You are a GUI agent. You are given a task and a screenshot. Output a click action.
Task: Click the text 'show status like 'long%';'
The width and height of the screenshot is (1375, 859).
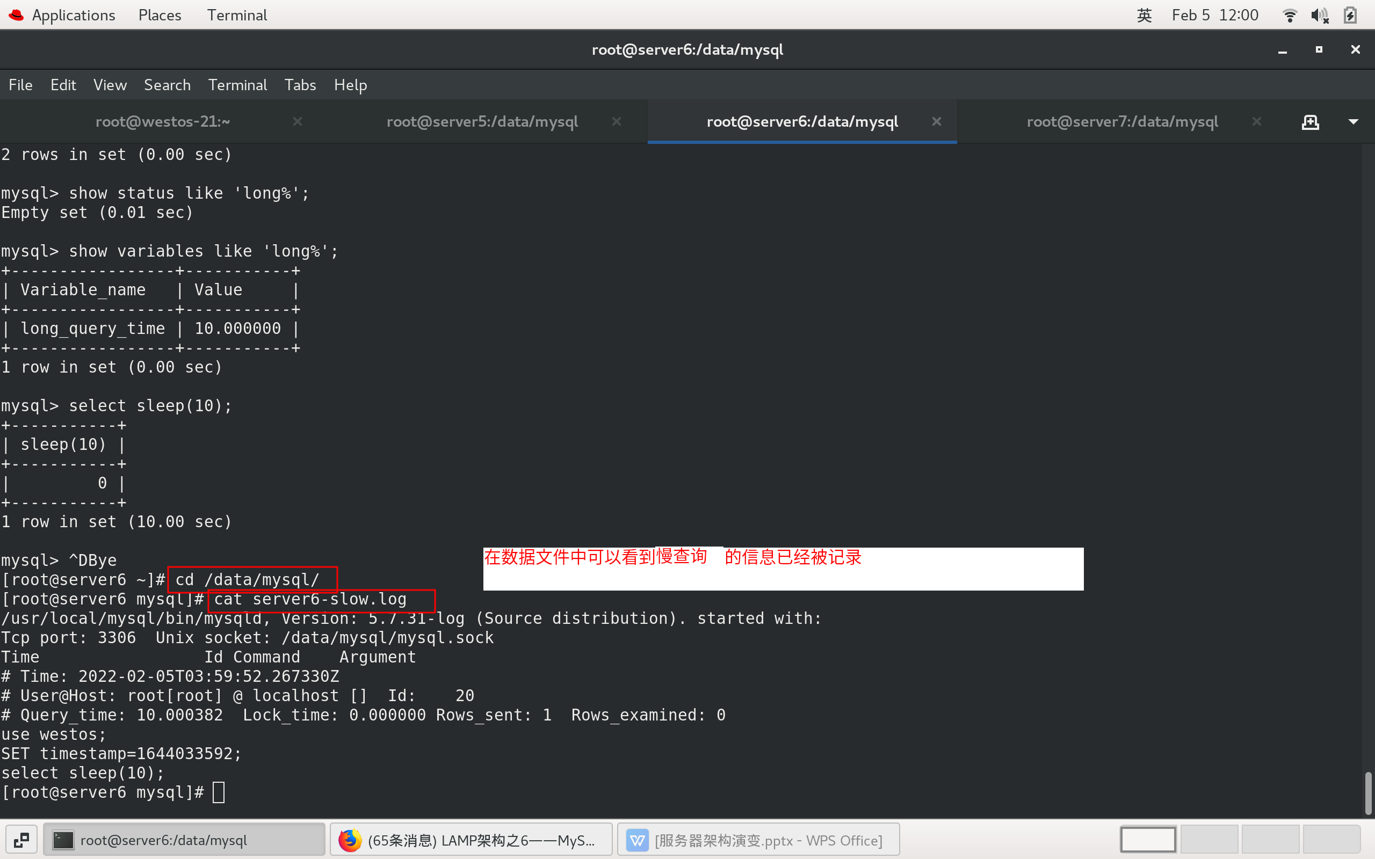click(189, 194)
